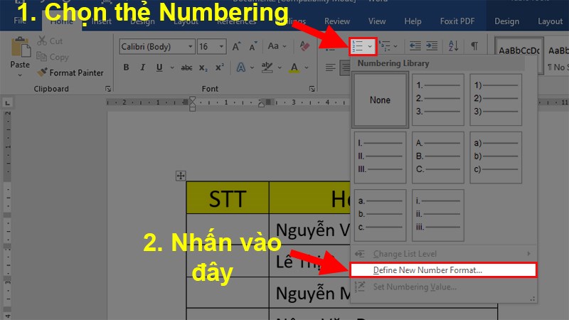
Task: Toggle Underline formatting
Action: click(161, 68)
